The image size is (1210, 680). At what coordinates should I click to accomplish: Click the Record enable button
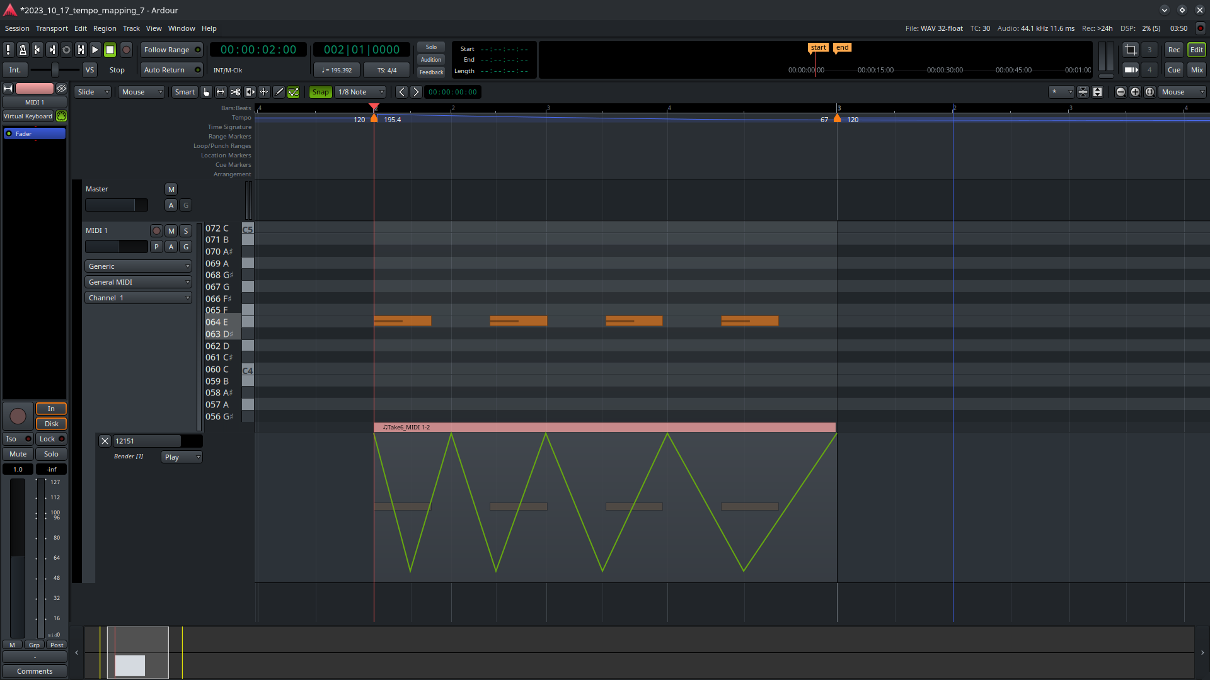[x=126, y=50]
